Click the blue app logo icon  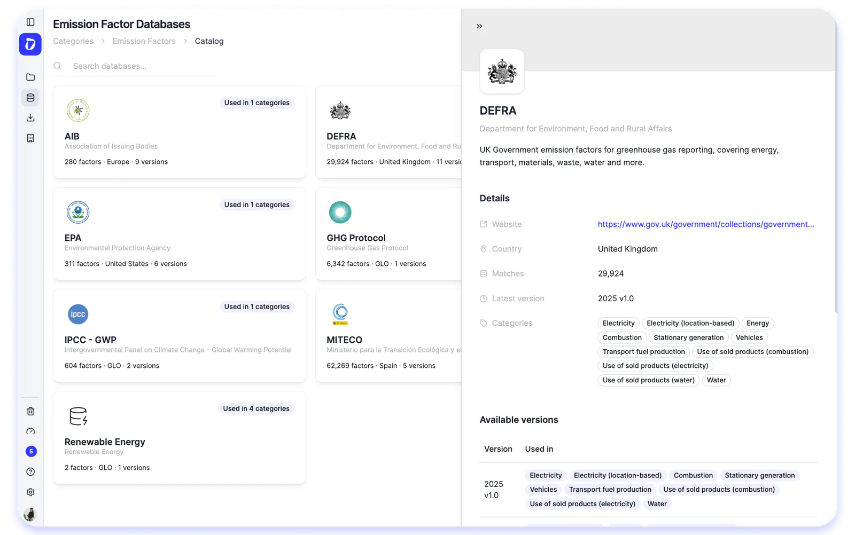pos(30,44)
